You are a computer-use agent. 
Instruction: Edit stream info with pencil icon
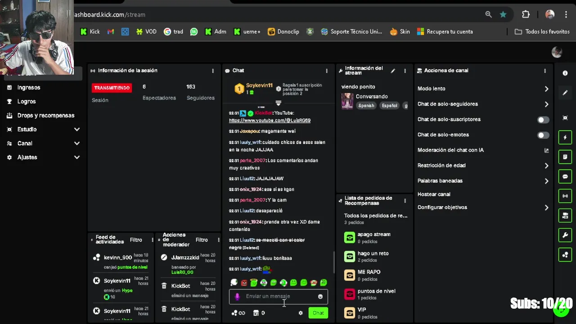point(393,71)
